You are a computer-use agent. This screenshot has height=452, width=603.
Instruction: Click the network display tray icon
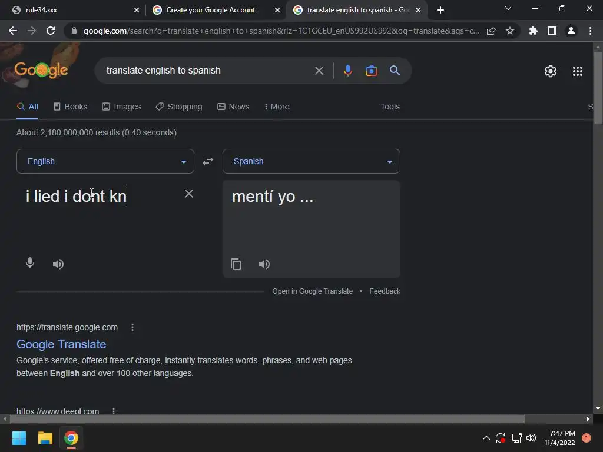[x=516, y=438]
